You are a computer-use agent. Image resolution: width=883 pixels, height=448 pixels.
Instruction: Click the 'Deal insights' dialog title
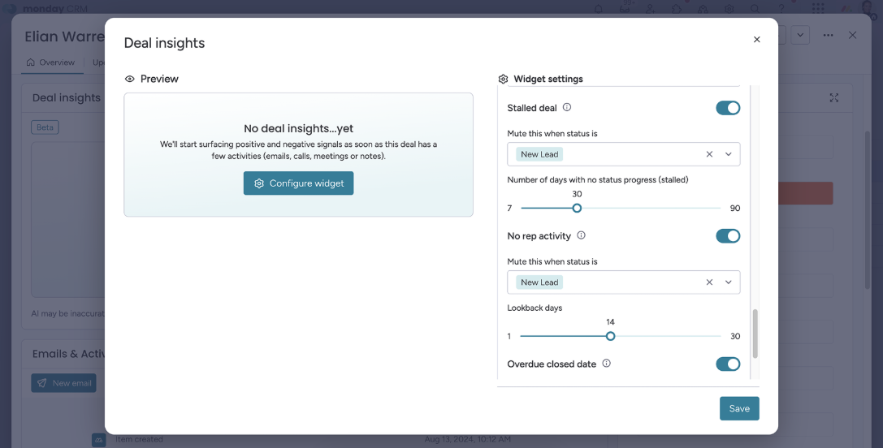[x=164, y=43]
